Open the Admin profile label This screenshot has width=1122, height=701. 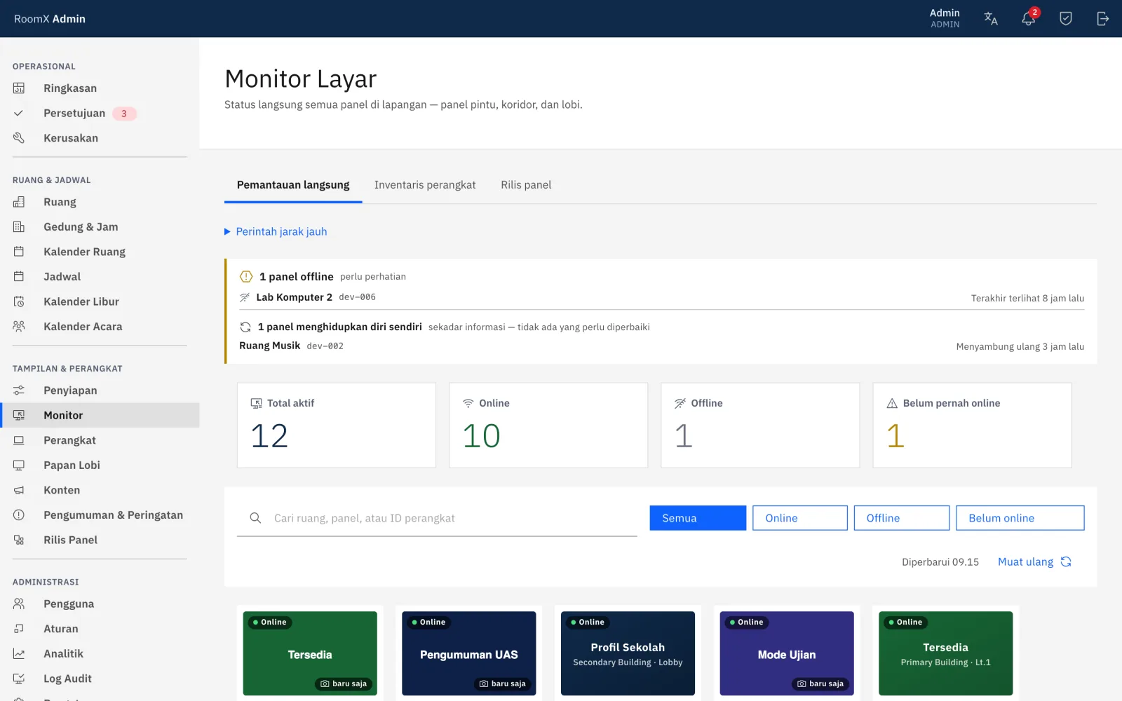(x=945, y=18)
